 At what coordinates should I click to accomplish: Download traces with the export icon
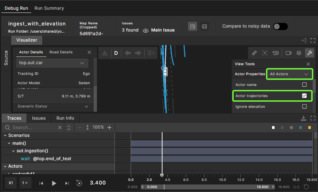(x=303, y=118)
